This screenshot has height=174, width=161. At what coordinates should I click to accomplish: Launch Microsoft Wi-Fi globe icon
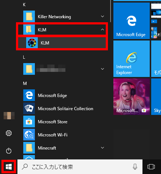(x=29, y=135)
